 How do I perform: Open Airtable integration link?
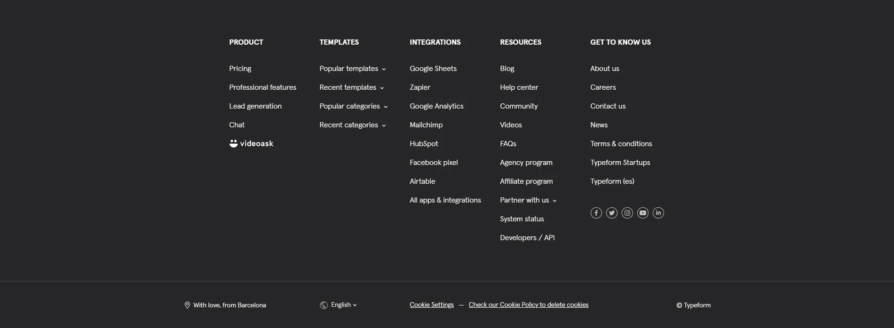click(422, 181)
